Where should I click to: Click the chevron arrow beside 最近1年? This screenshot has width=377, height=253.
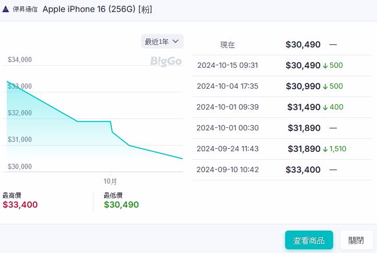tap(175, 41)
